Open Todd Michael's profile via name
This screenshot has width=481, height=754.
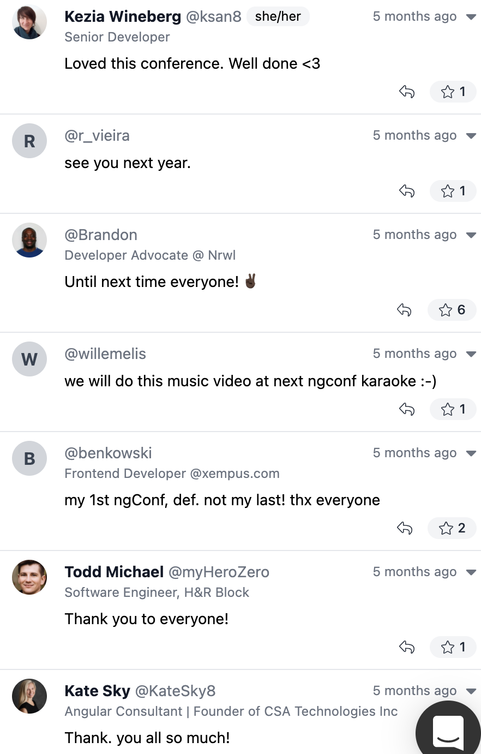pyautogui.click(x=114, y=572)
